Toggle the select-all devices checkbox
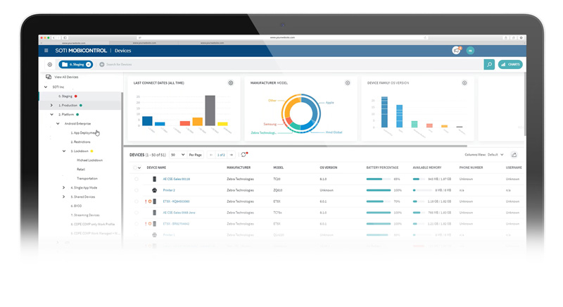Screen dimensions: 563x307 tap(135, 168)
